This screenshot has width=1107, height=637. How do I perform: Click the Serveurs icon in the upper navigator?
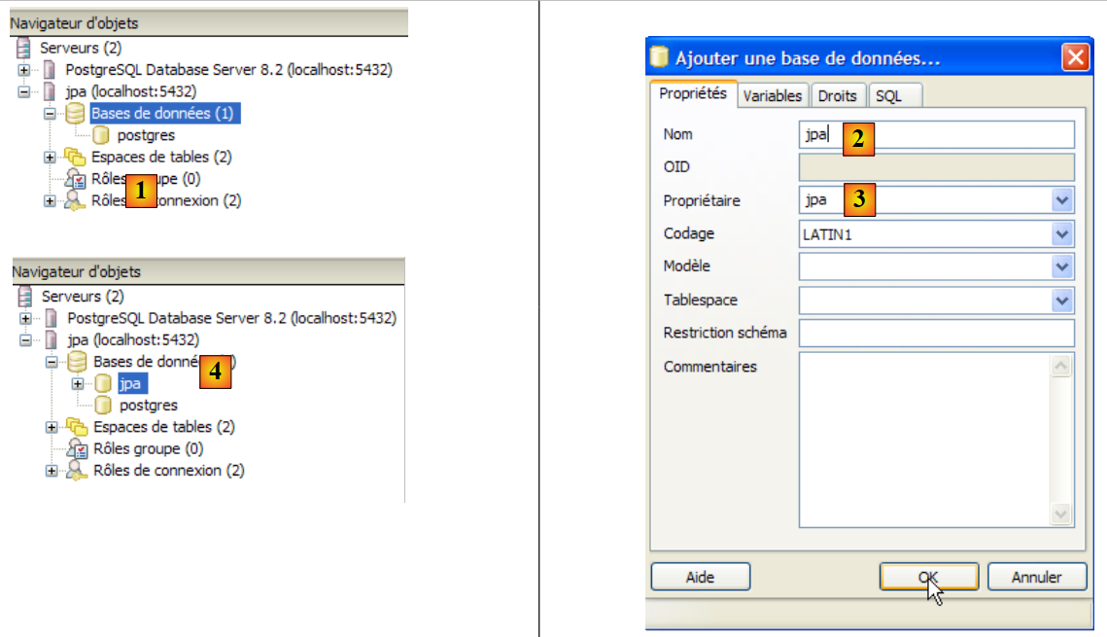24,48
